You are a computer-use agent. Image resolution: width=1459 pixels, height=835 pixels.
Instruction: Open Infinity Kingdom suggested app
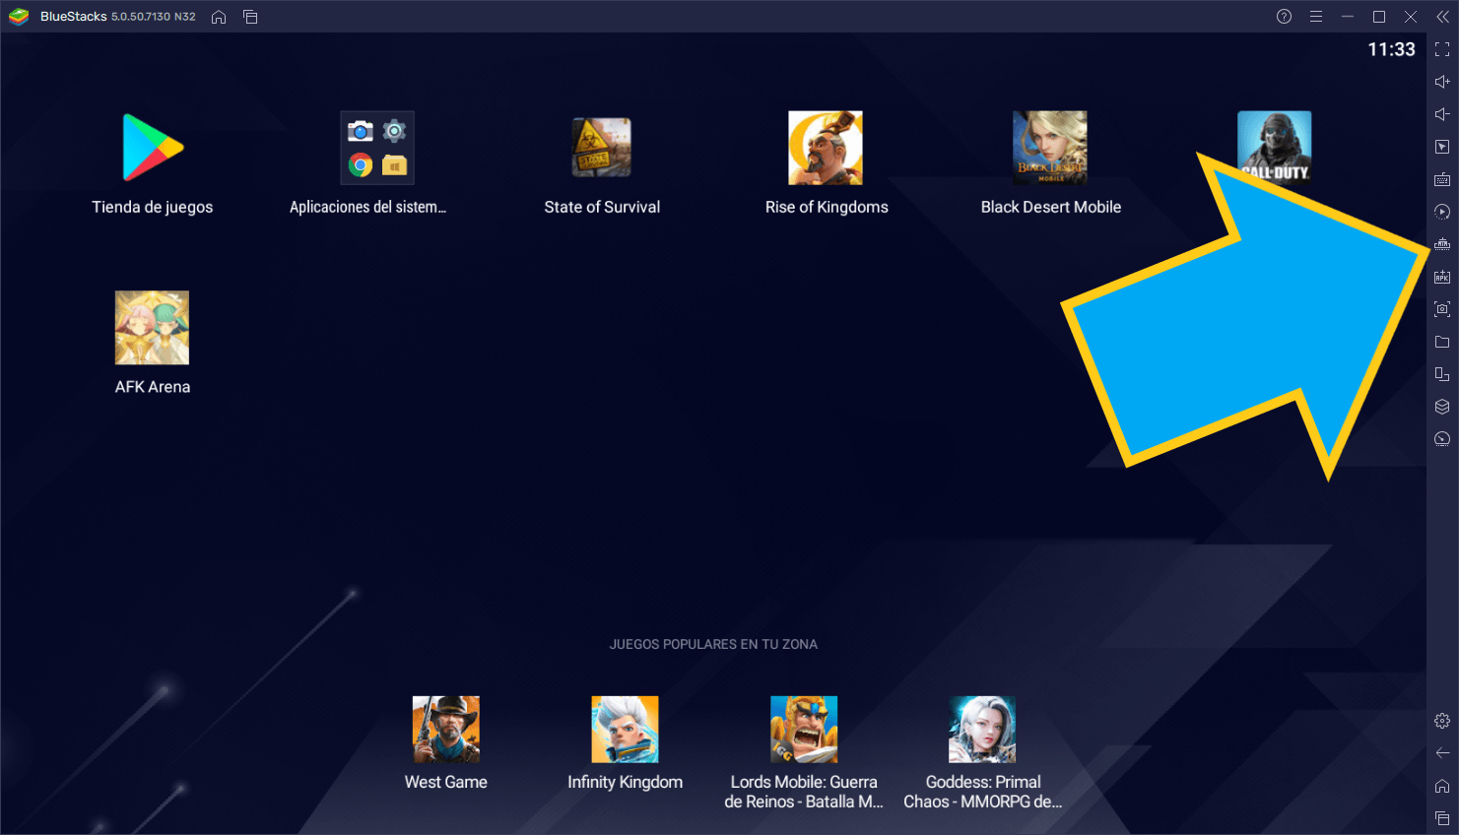point(625,730)
